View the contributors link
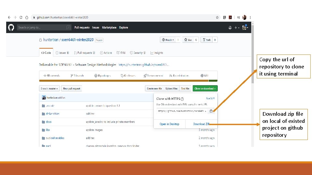Image resolution: width=312 pixels, height=175 pixels. tap(179, 76)
